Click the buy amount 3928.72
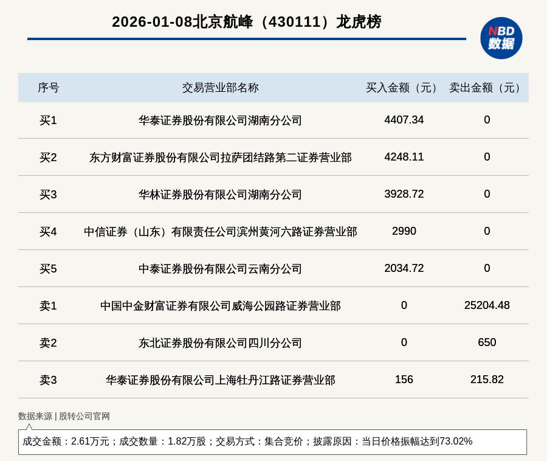547x461 pixels. [404, 194]
